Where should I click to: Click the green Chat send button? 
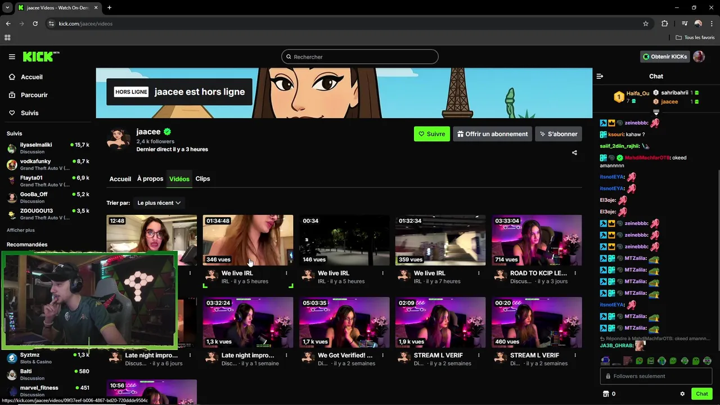click(x=701, y=394)
